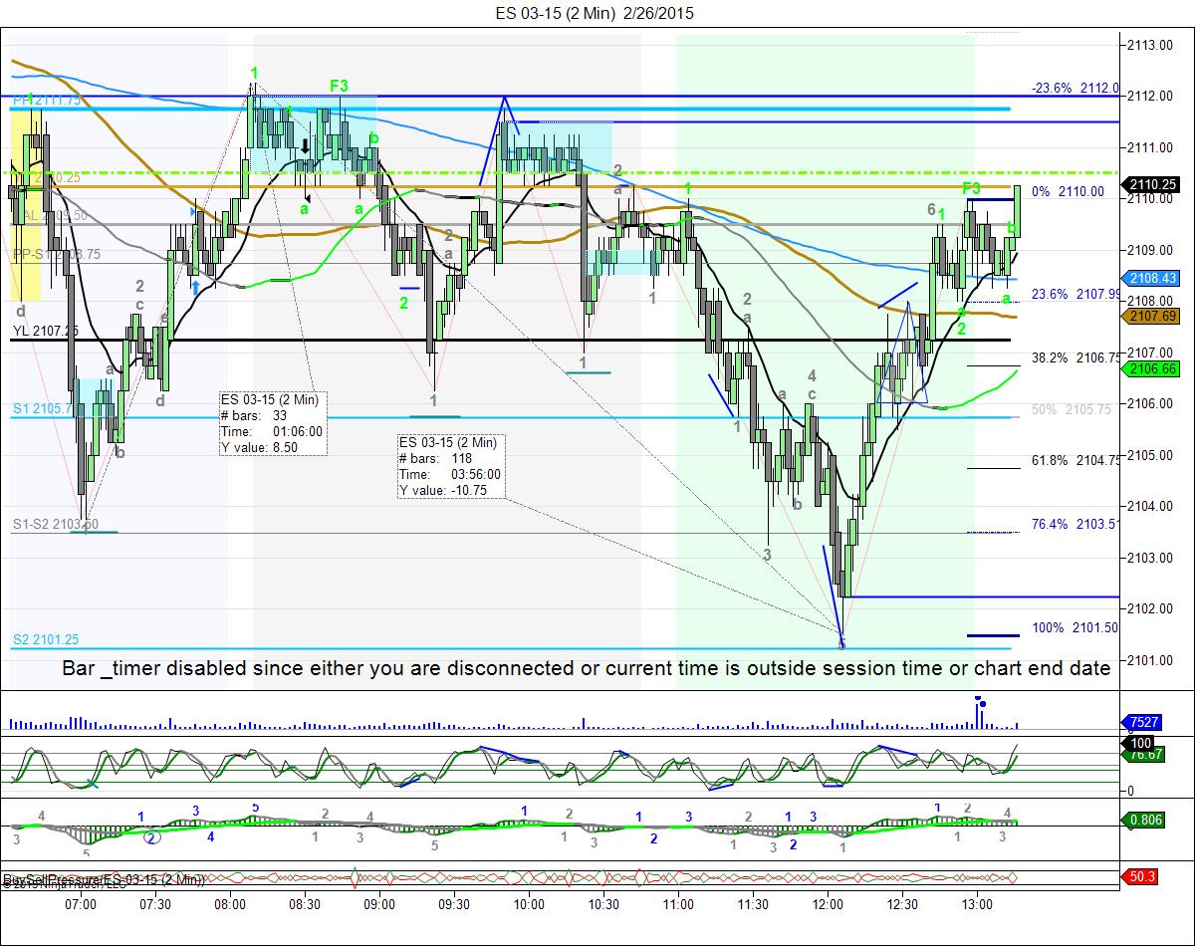Viewport: 1195px width, 946px height.
Task: Click the S1-S2 2103.50 level label
Action: click(56, 524)
